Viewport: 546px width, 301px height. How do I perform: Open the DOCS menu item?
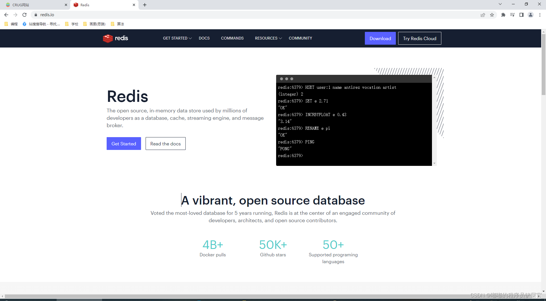coord(204,38)
